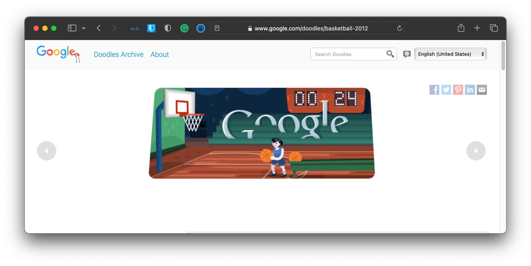This screenshot has width=531, height=266.
Task: Toggle the Reader view icon
Action: [217, 28]
